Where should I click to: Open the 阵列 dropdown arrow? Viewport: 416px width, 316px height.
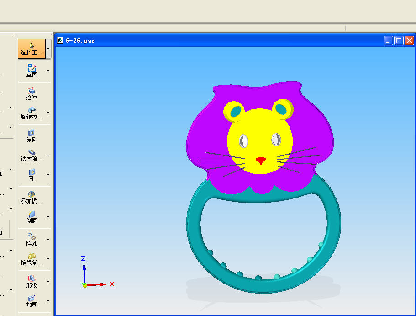(x=48, y=240)
